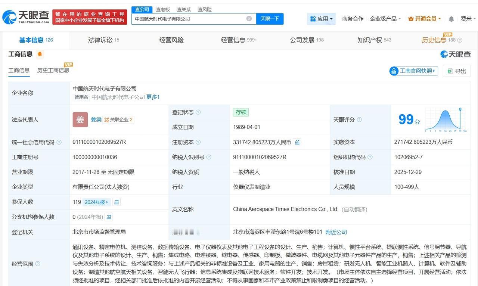The height and width of the screenshot is (286, 478).
Task: Click the question mark next to 经营范围
Action: [38, 264]
